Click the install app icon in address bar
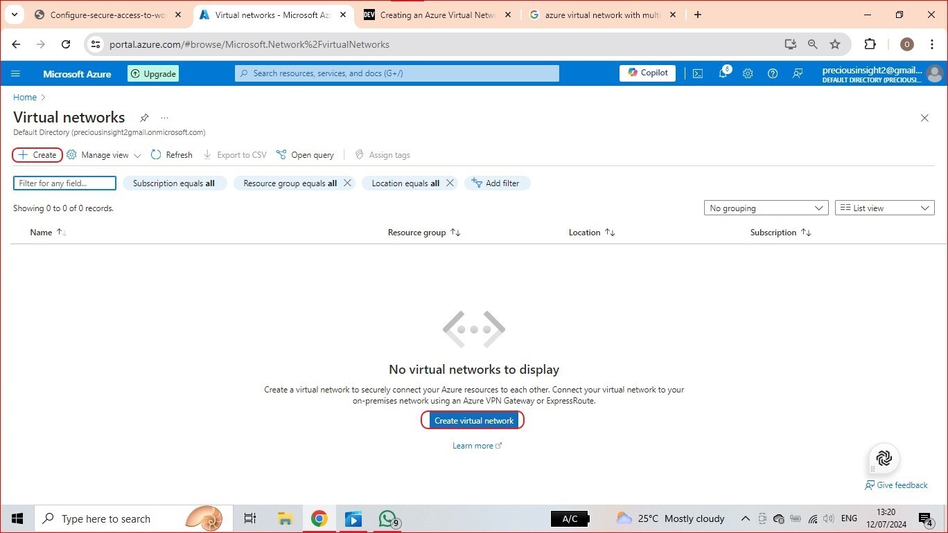Viewport: 948px width, 533px height. click(791, 44)
